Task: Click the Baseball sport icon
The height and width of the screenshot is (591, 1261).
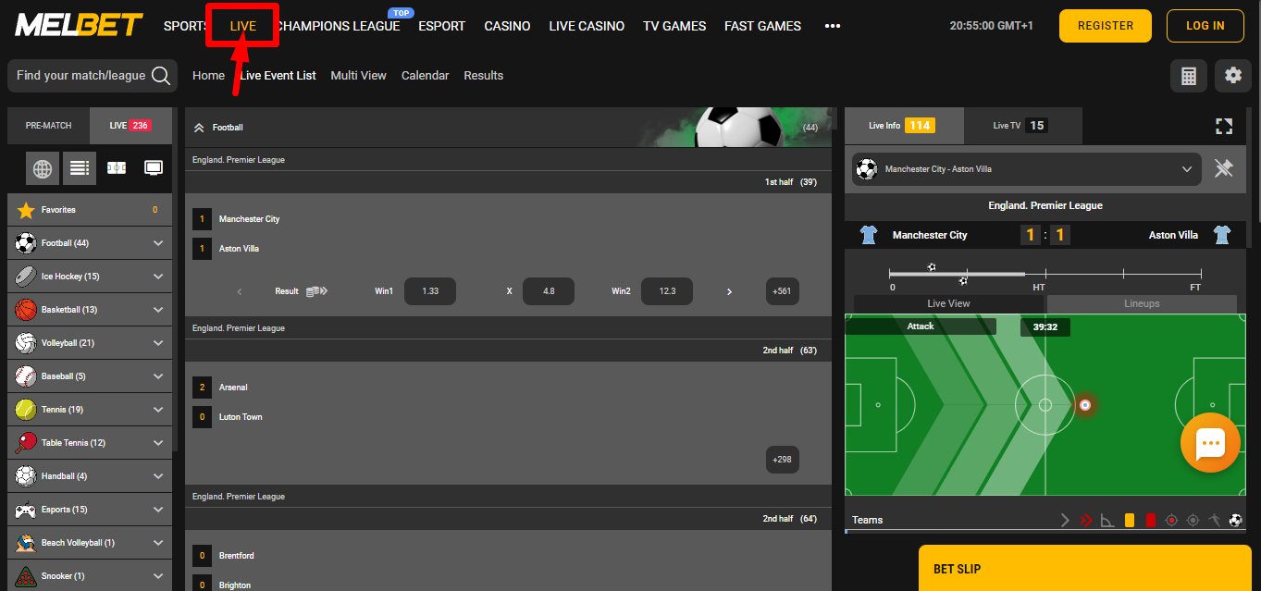Action: click(26, 376)
